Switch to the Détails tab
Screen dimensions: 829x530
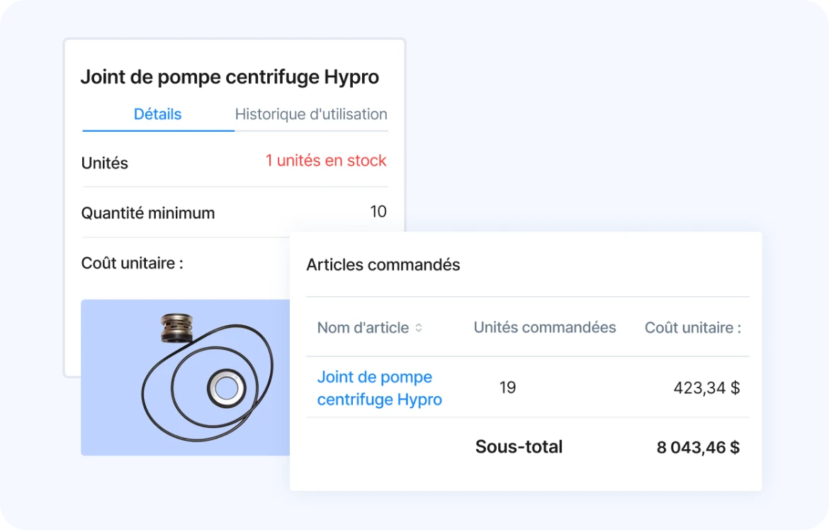point(157,114)
